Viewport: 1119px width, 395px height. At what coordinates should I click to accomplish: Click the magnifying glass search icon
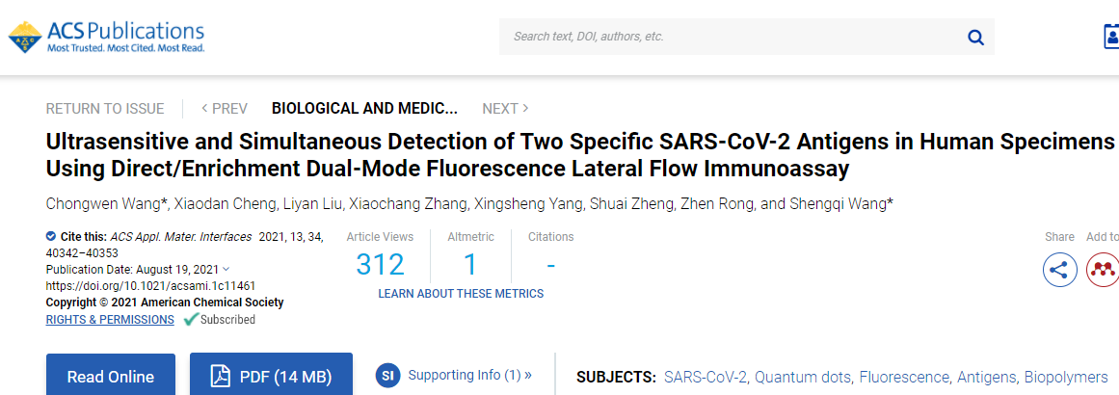click(975, 37)
